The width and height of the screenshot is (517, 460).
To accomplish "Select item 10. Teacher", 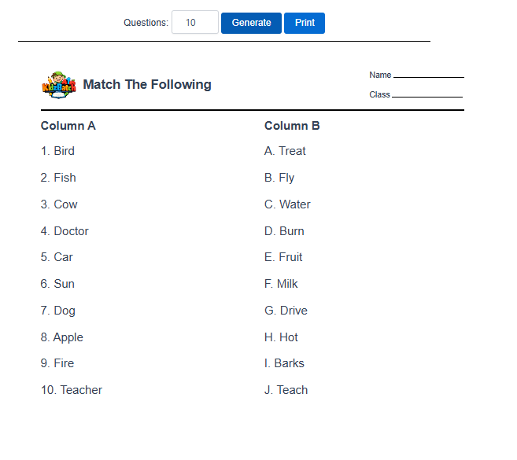I will (x=72, y=390).
